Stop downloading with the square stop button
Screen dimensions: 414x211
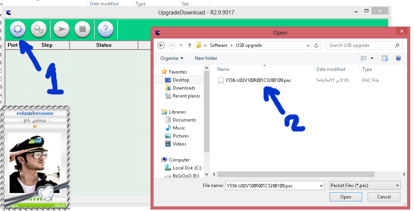coord(82,29)
